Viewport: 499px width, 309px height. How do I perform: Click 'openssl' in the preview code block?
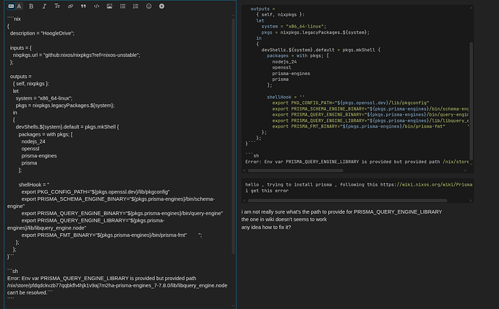(x=281, y=68)
